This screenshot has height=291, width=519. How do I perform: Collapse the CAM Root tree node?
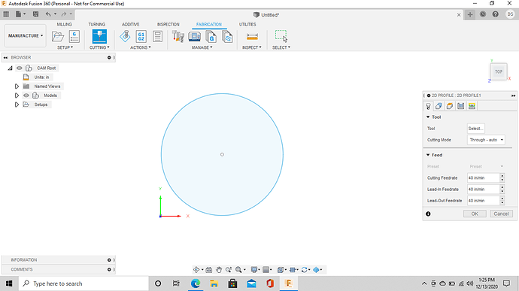click(x=11, y=68)
